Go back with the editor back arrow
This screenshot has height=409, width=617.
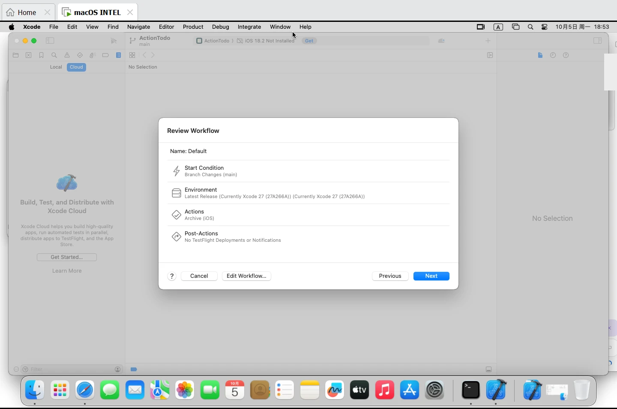pos(144,55)
